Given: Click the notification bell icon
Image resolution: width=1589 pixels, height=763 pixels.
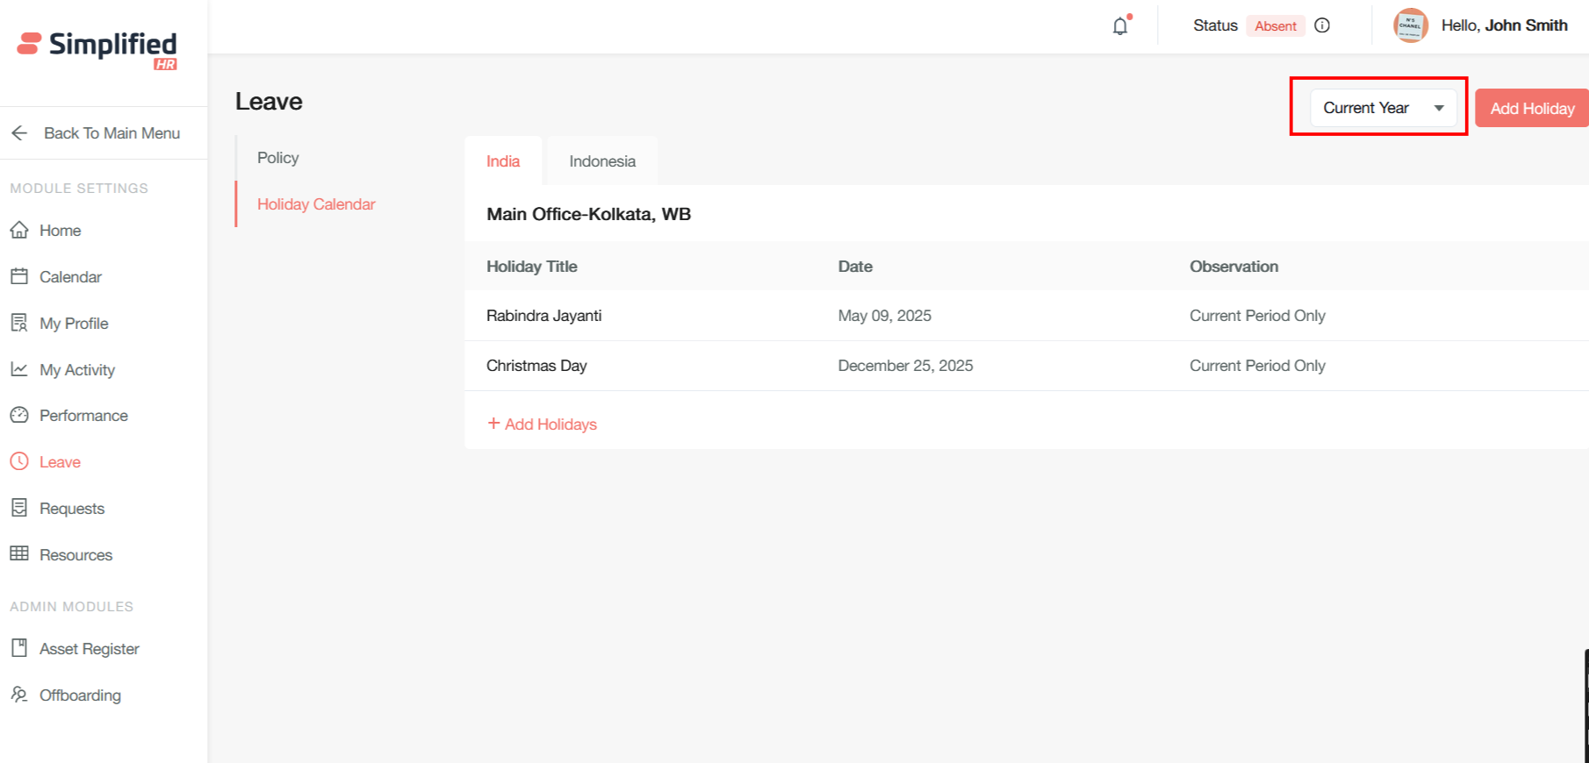Looking at the screenshot, I should [x=1120, y=26].
